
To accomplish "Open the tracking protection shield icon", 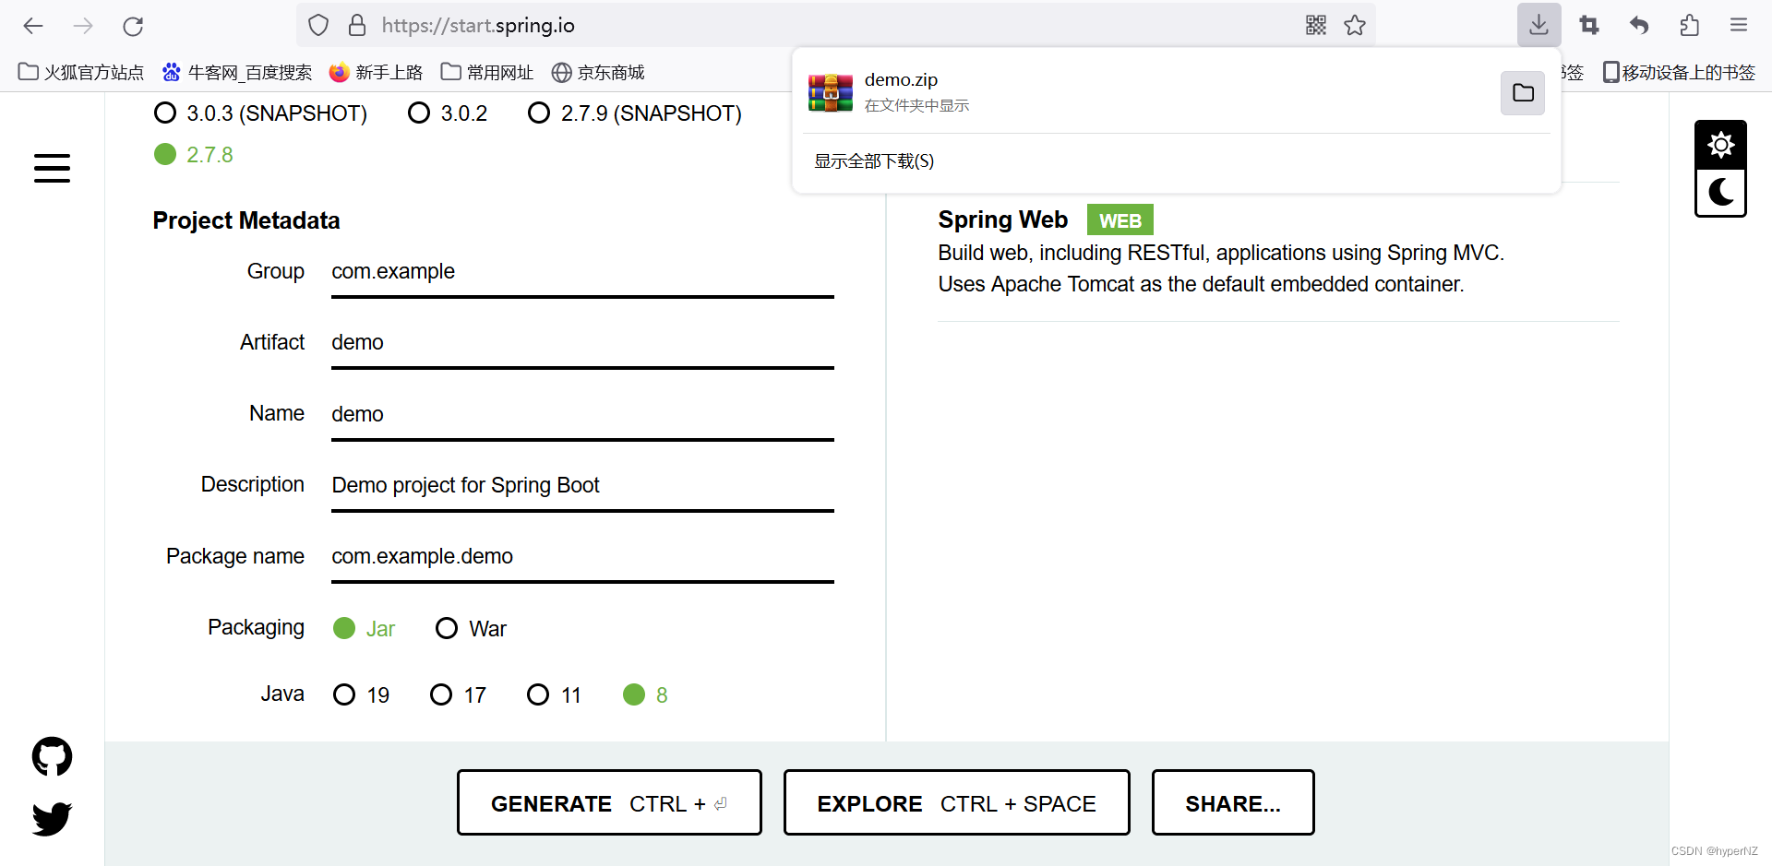I will (318, 25).
